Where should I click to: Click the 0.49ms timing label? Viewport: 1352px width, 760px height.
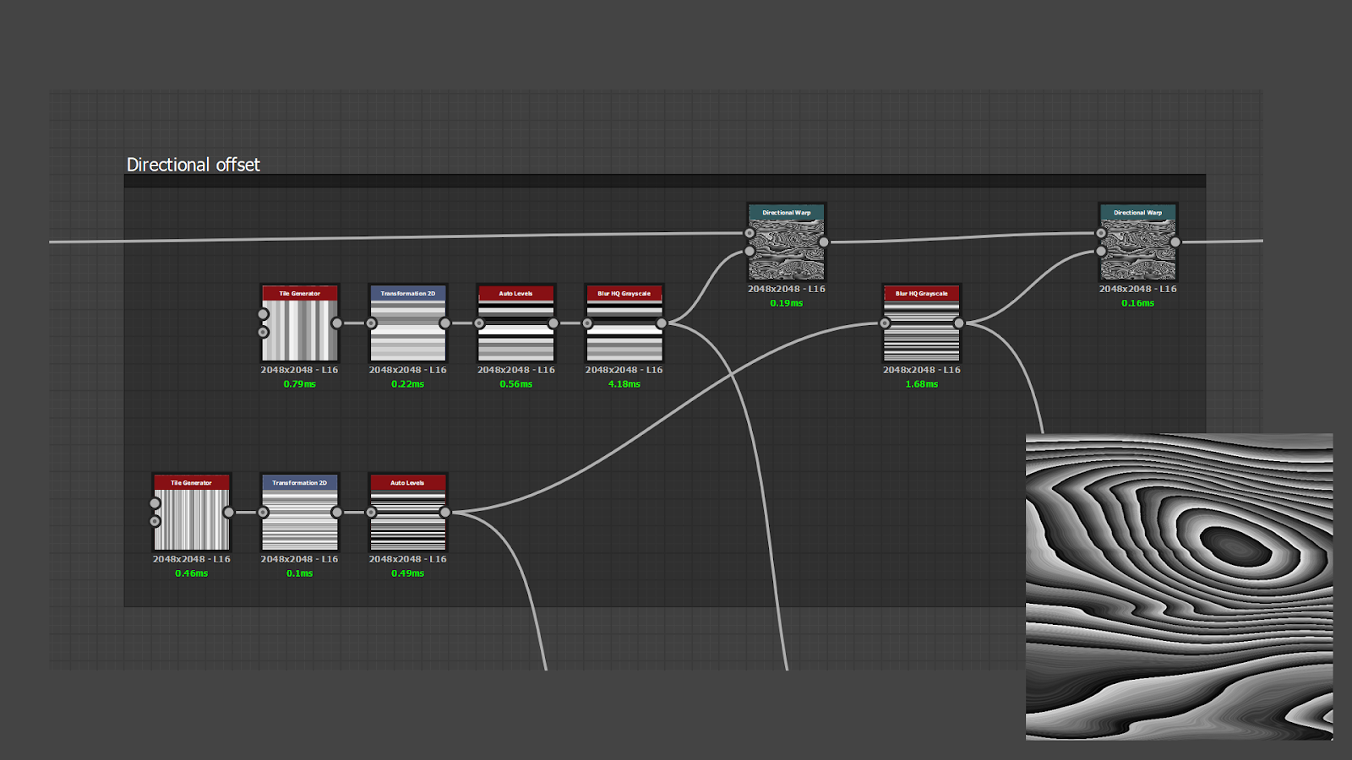click(x=408, y=573)
